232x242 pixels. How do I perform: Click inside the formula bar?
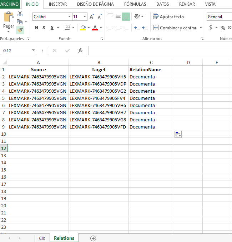(160, 50)
